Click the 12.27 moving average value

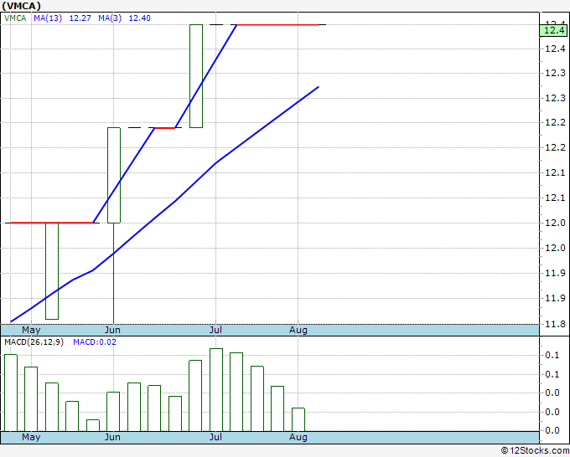[x=80, y=18]
